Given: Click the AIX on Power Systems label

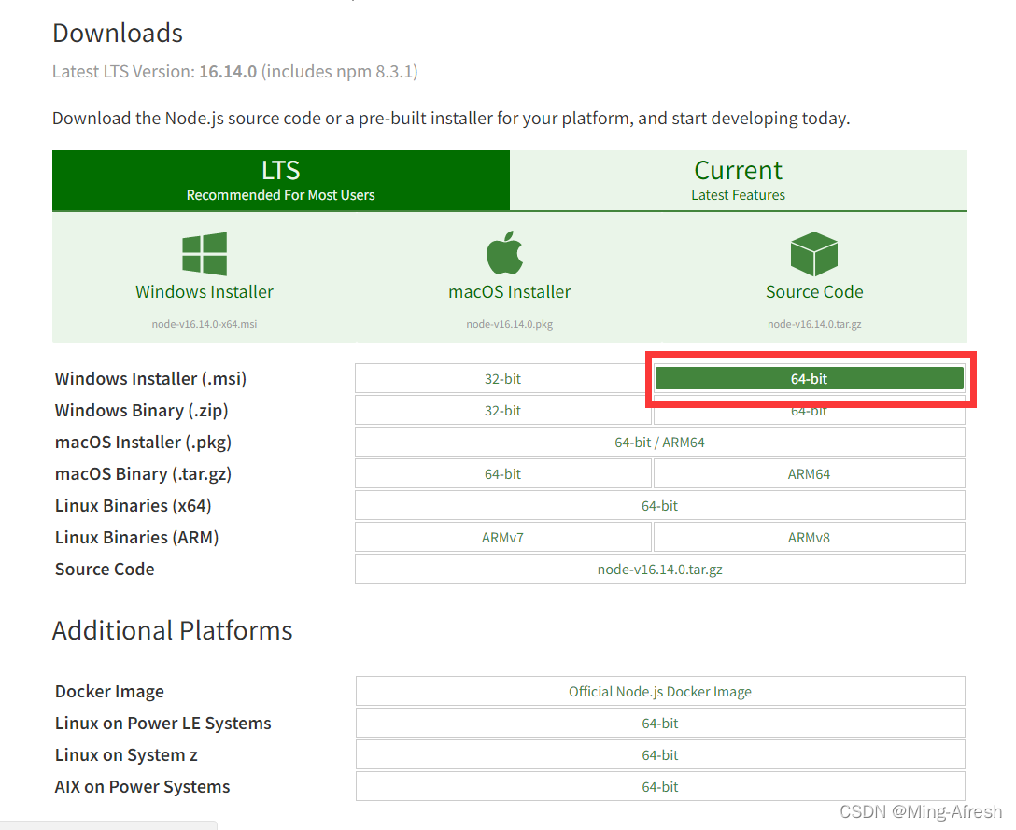Looking at the screenshot, I should pyautogui.click(x=143, y=787).
